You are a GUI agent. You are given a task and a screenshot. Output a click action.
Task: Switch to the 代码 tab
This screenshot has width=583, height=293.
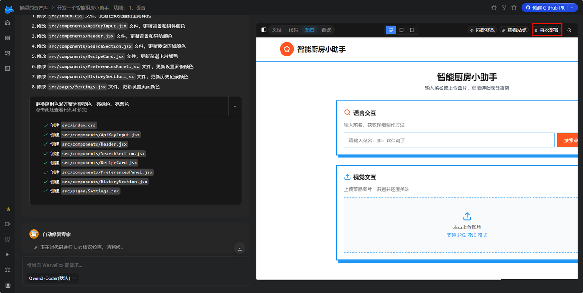point(293,30)
